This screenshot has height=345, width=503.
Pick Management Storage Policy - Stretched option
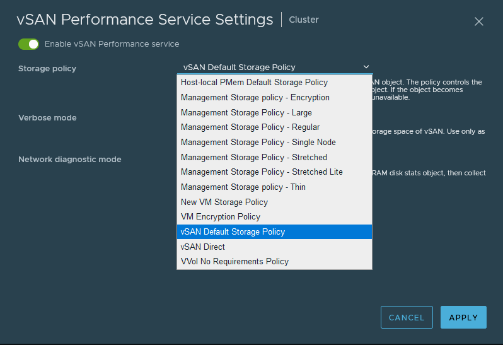tap(274, 157)
